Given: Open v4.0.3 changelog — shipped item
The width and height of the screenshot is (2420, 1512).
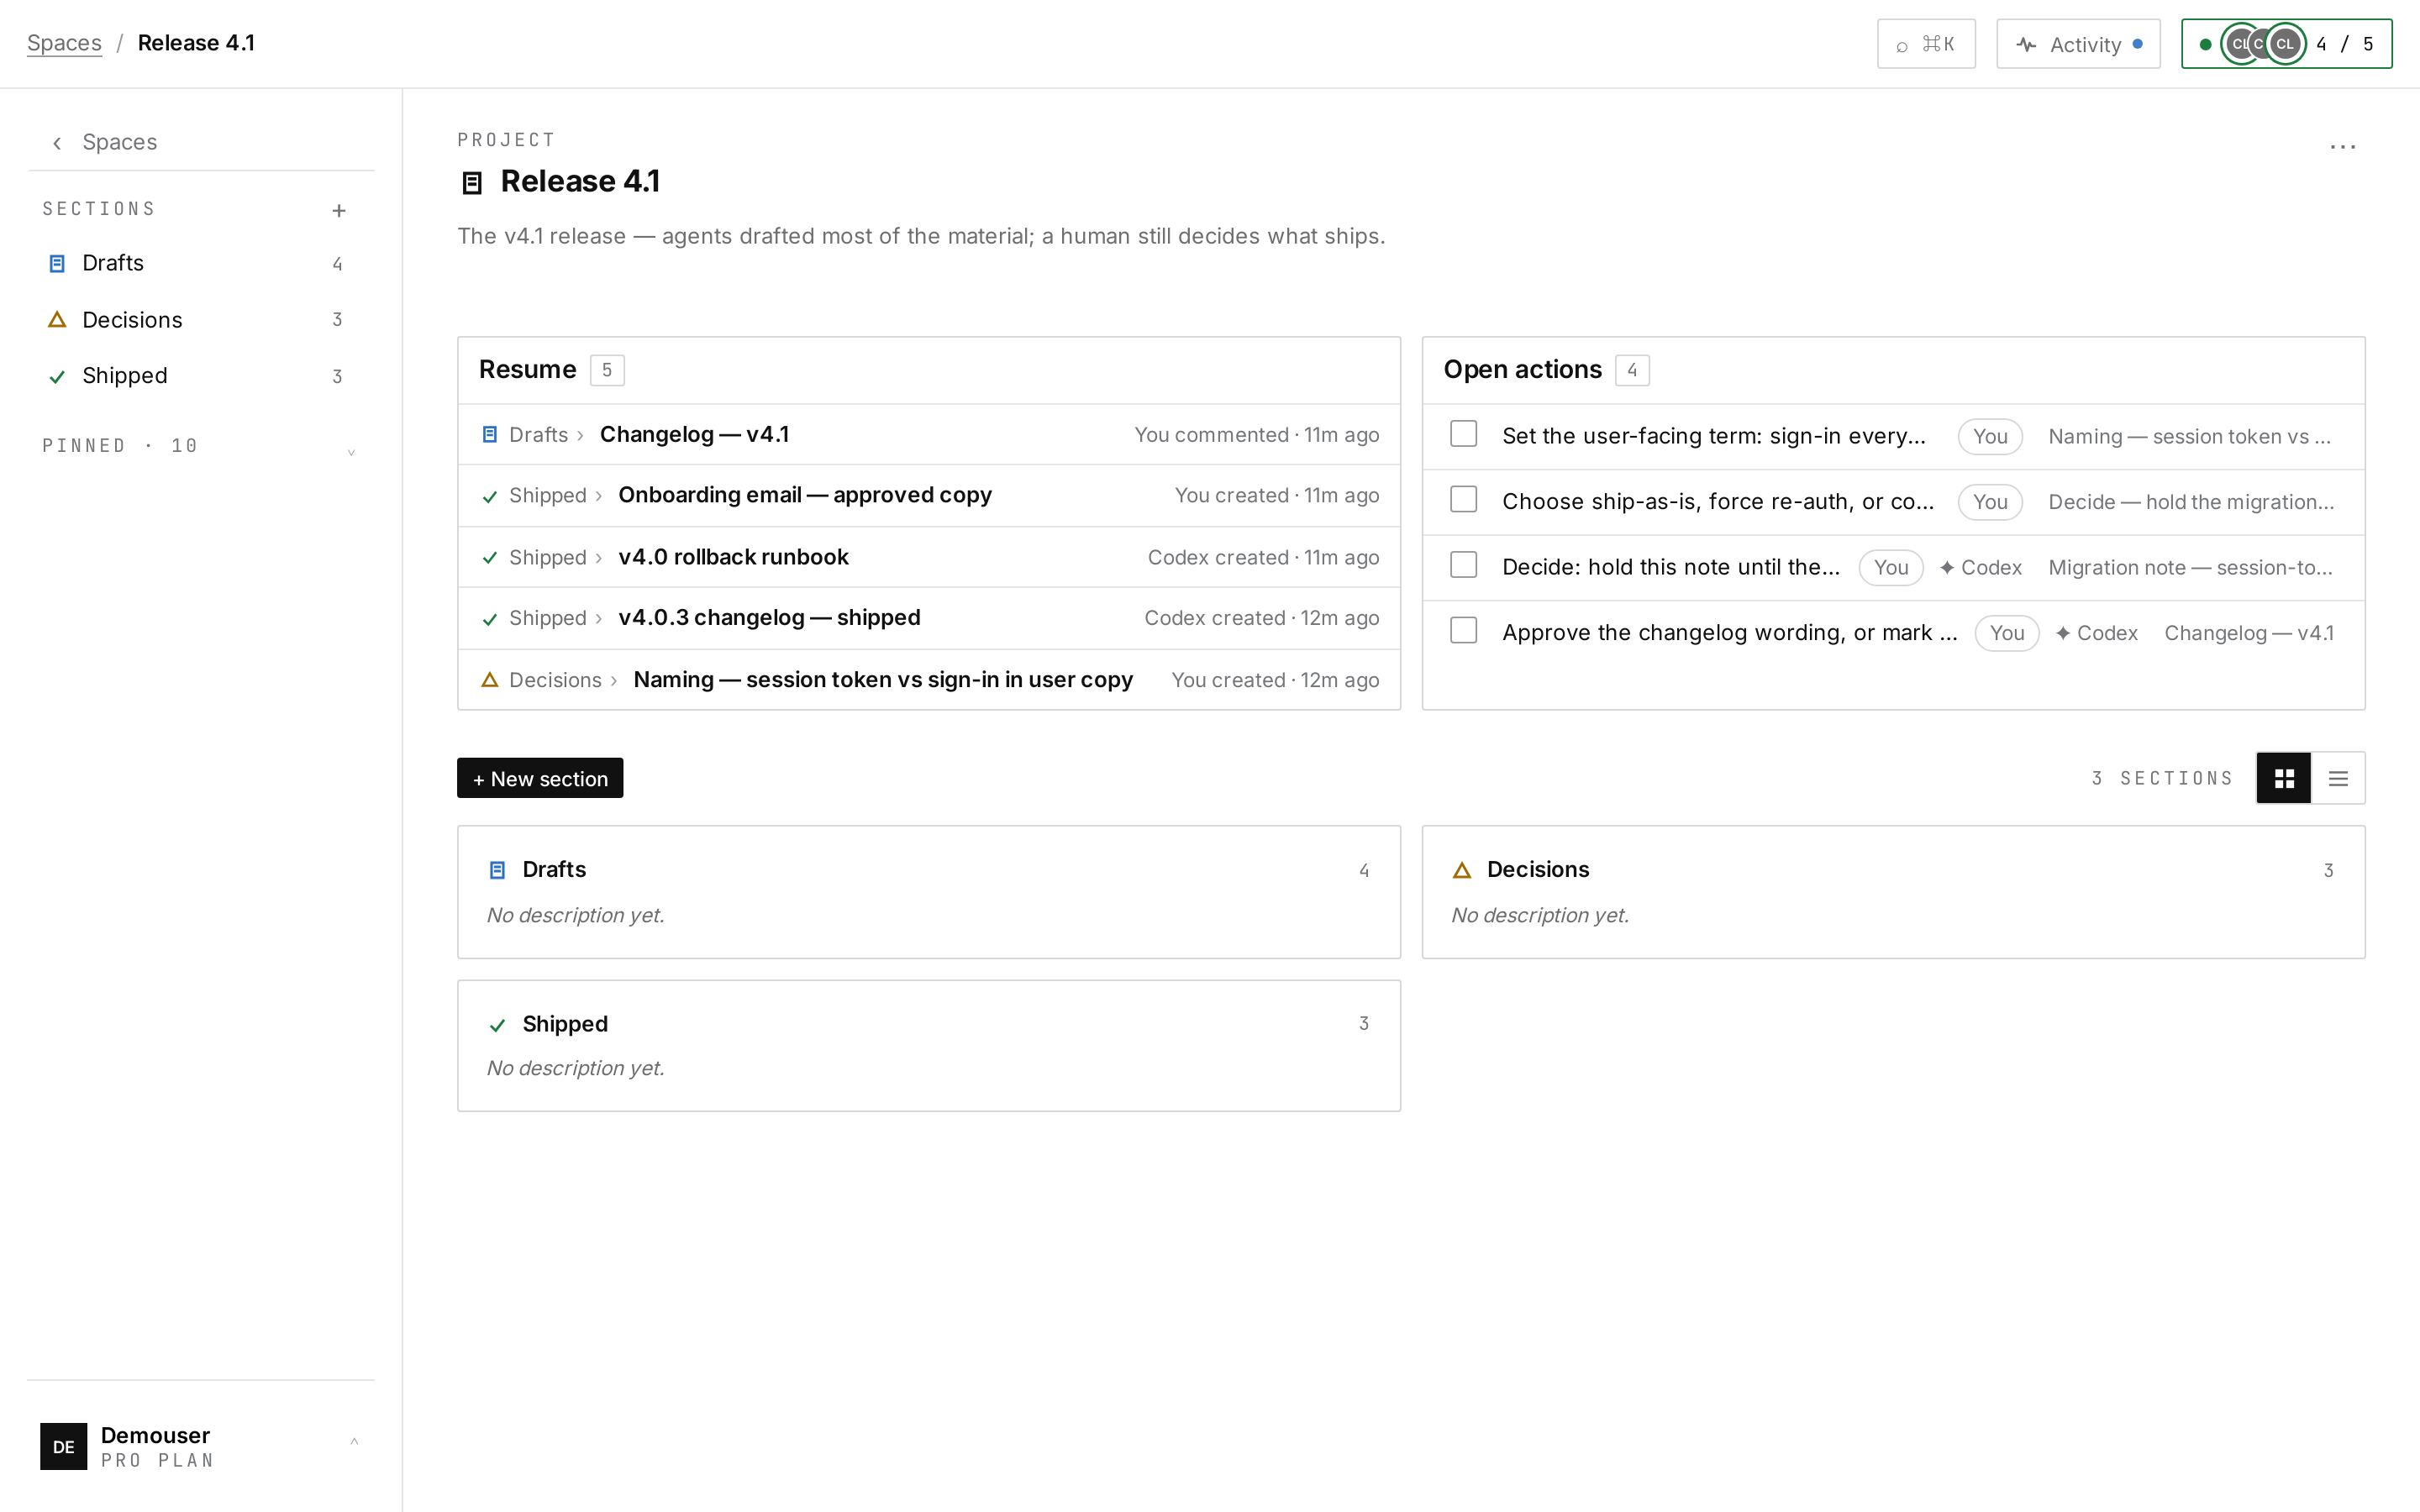Looking at the screenshot, I should click(929, 618).
